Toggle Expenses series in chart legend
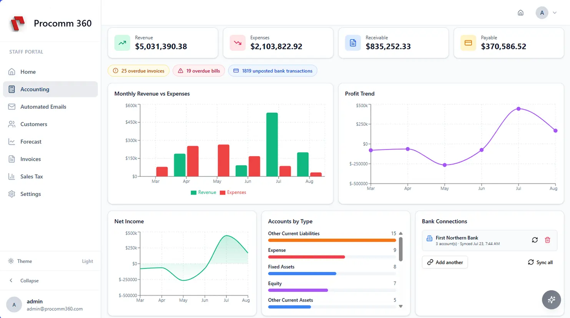Image resolution: width=570 pixels, height=318 pixels. pos(233,192)
